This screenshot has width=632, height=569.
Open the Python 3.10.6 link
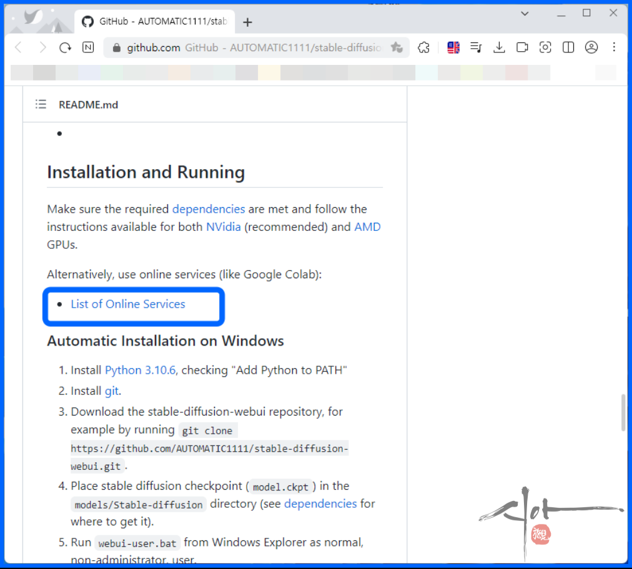point(141,370)
